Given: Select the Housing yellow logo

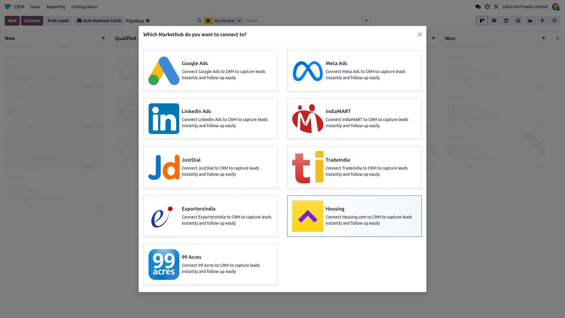Looking at the screenshot, I should point(308,216).
